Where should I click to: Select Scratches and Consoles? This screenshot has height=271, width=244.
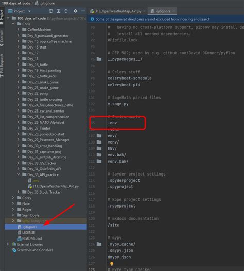click(x=32, y=250)
